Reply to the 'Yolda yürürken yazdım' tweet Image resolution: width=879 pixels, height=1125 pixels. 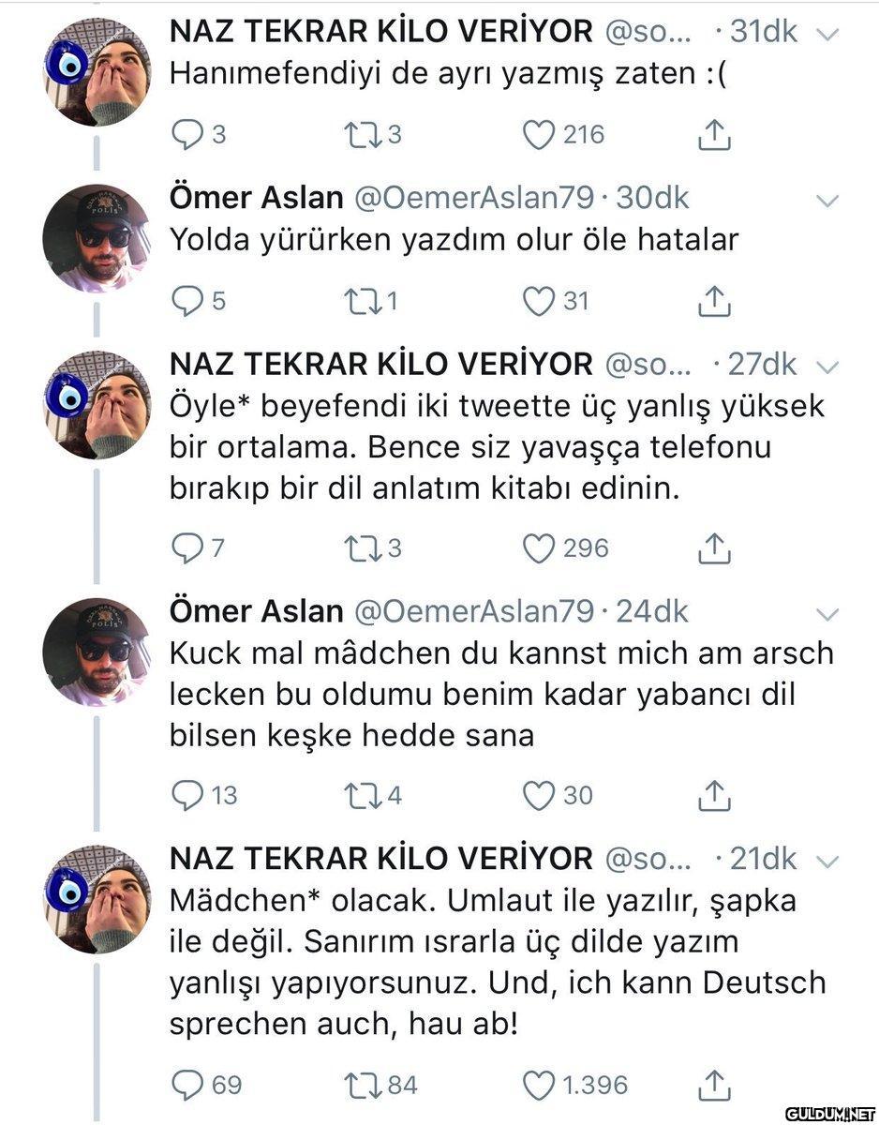187,301
